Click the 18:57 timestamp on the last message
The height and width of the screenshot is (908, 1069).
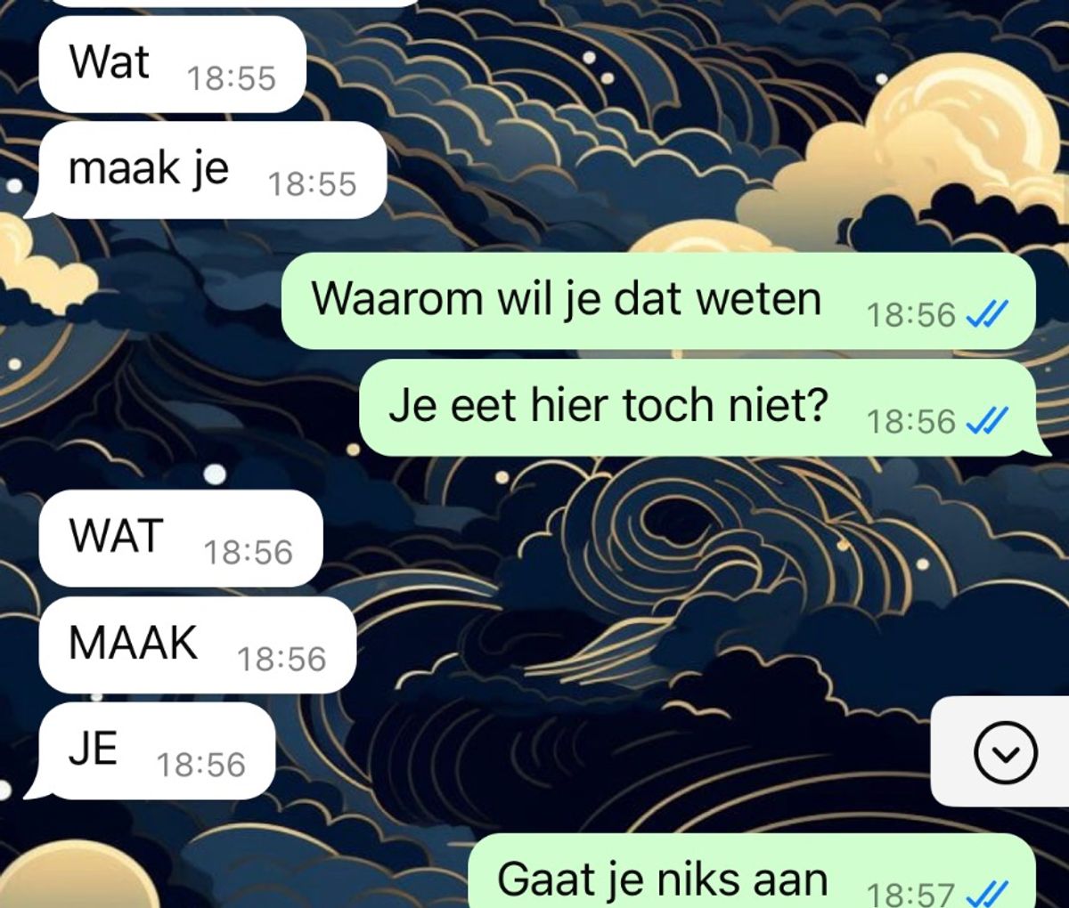910,894
